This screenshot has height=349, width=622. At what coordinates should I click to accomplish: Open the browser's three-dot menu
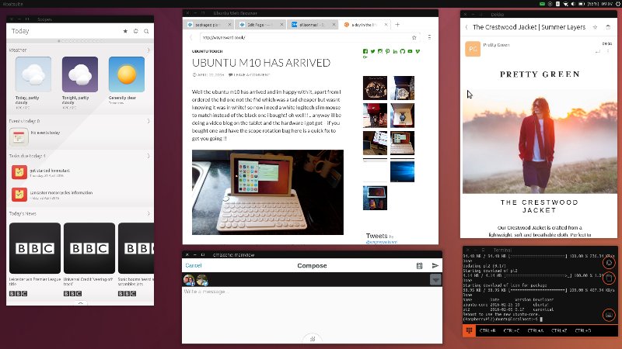click(x=429, y=37)
